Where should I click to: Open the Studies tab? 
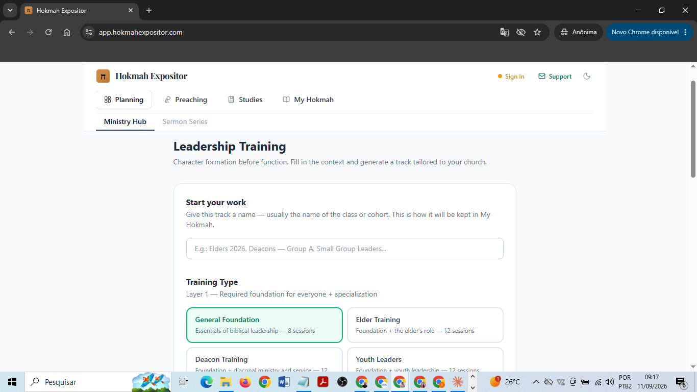click(245, 100)
